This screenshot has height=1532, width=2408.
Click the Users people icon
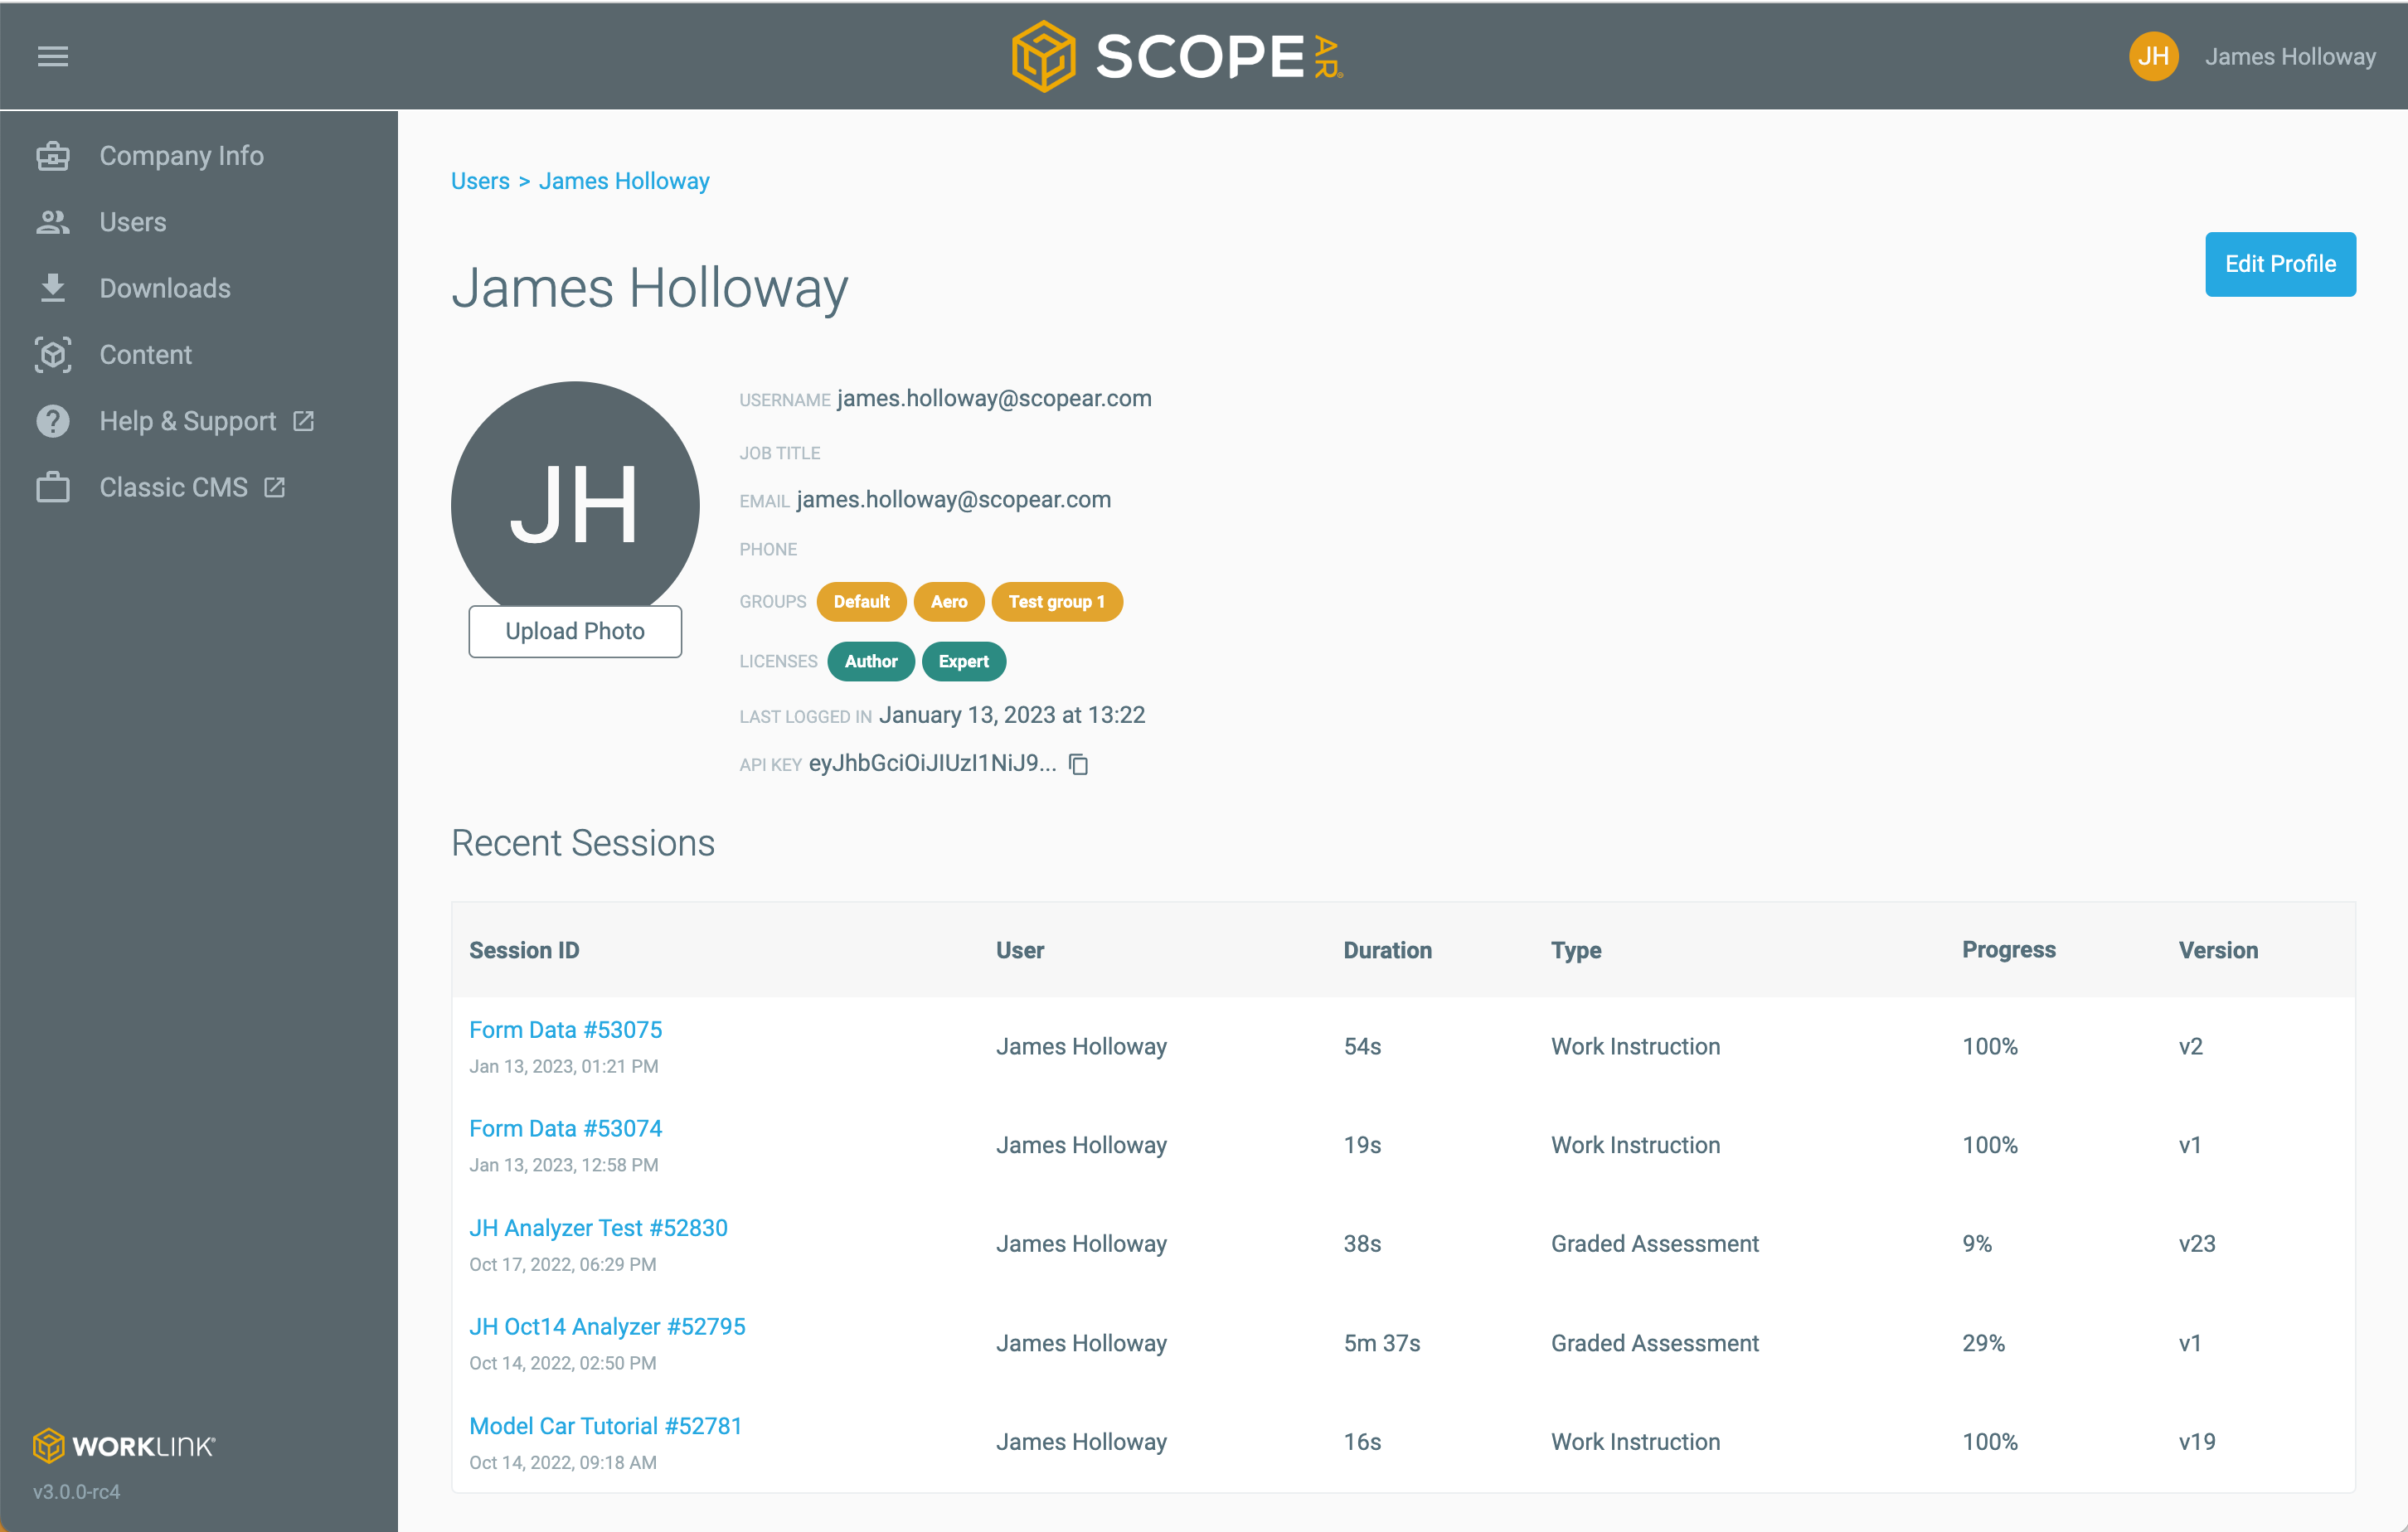tap(53, 222)
